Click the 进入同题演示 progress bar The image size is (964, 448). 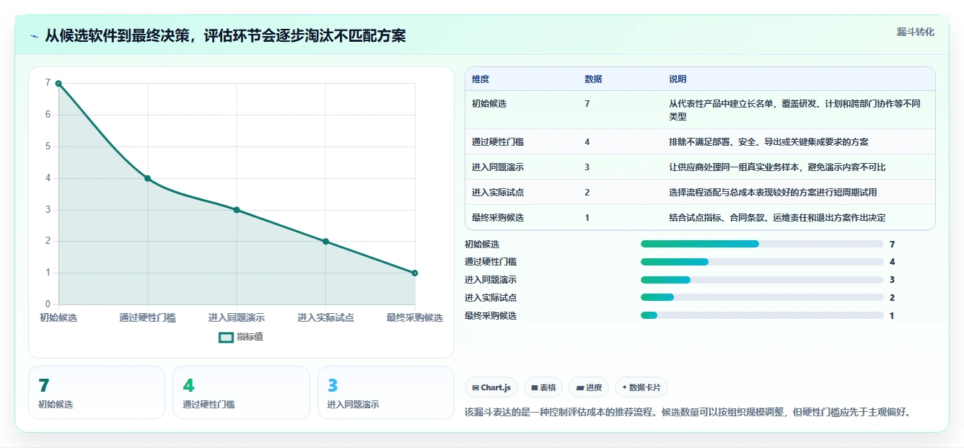(762, 280)
